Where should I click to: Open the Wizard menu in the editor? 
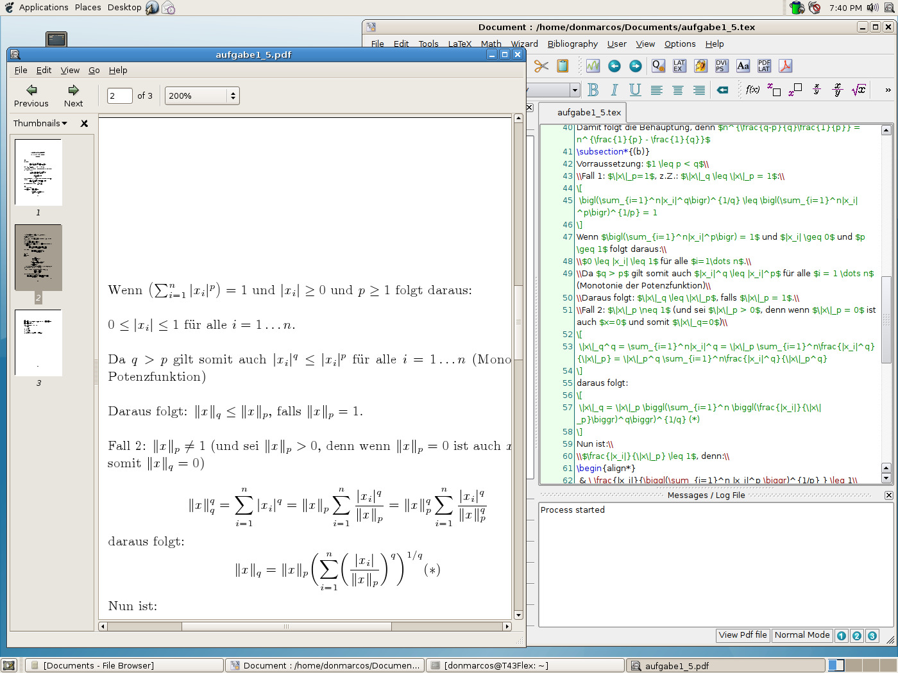pyautogui.click(x=525, y=44)
